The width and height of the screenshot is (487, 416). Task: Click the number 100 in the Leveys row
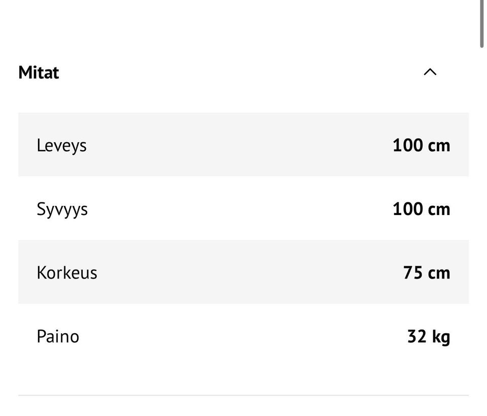tap(407, 146)
